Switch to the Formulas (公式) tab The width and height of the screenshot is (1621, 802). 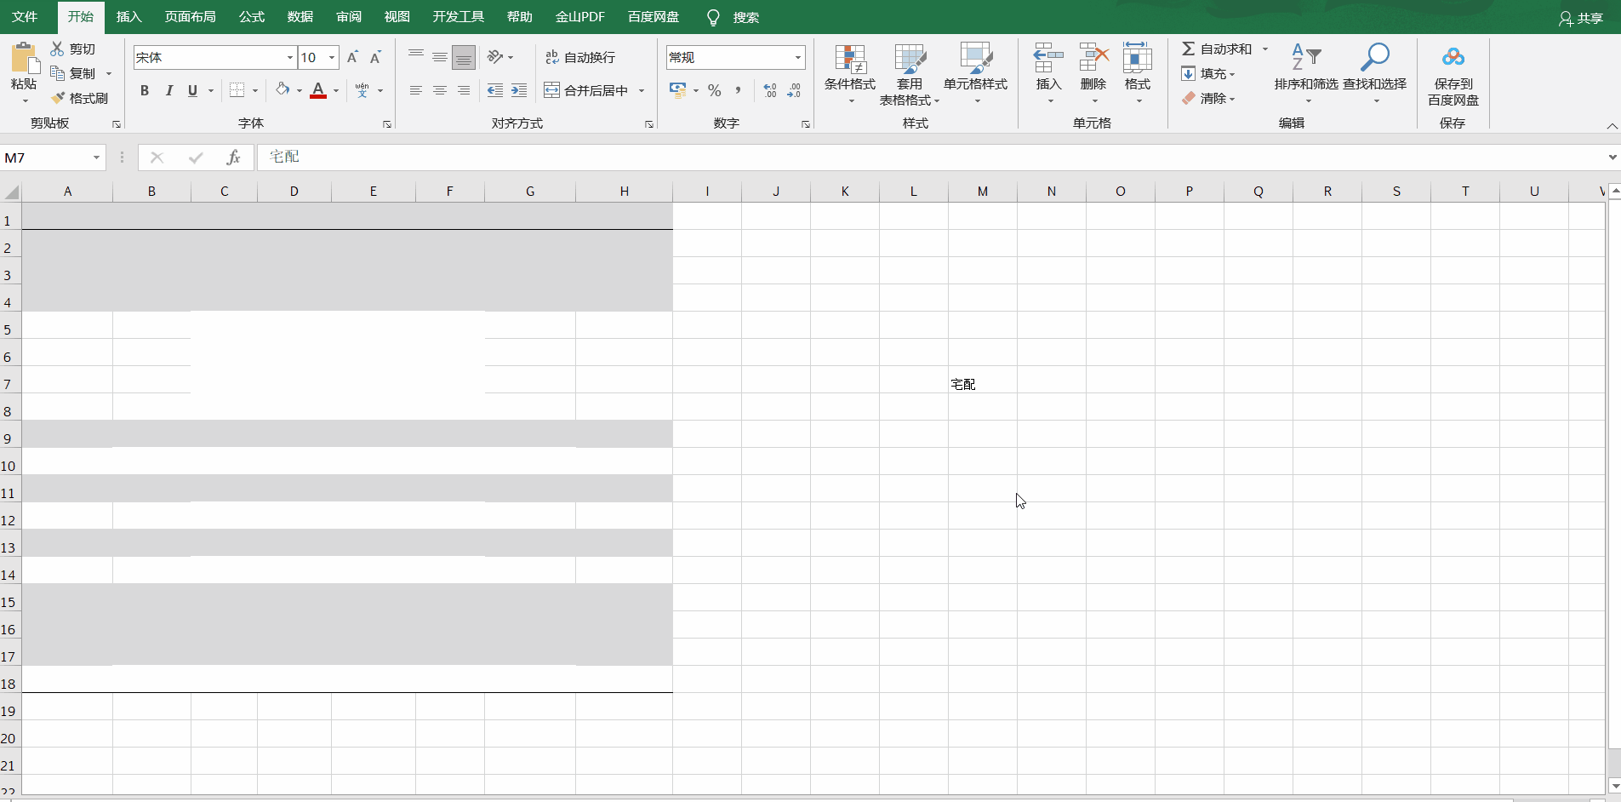[252, 17]
